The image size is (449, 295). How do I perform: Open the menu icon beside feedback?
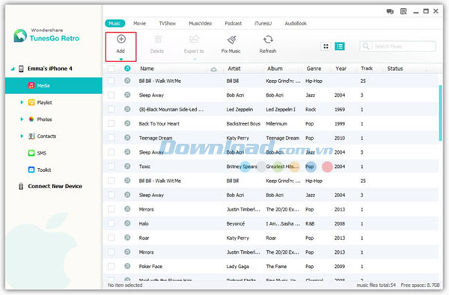(x=403, y=11)
